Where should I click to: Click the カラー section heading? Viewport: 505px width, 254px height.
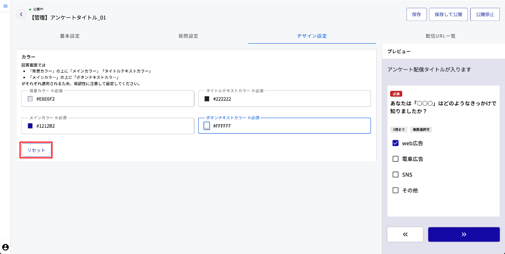(28, 57)
